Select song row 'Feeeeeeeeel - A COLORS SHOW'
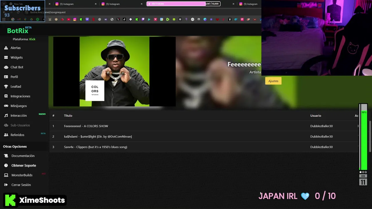The image size is (372, 209). pyautogui.click(x=203, y=126)
